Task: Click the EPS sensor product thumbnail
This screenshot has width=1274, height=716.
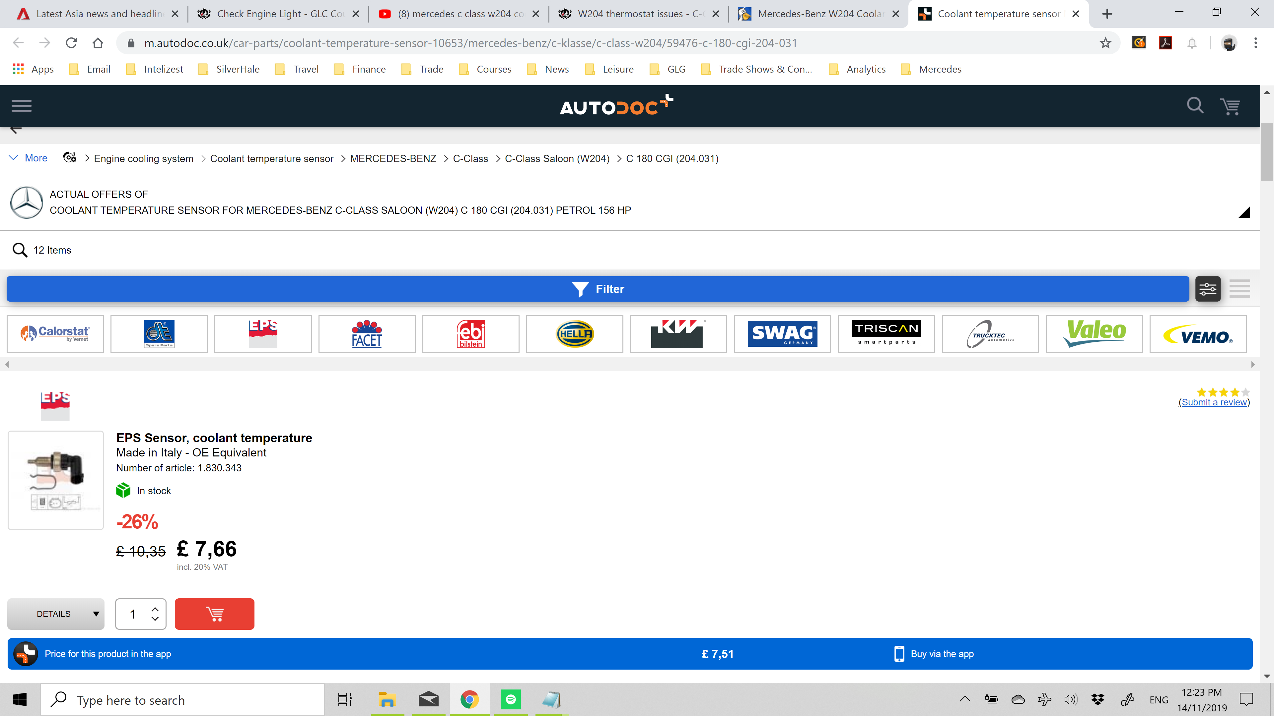Action: [55, 480]
